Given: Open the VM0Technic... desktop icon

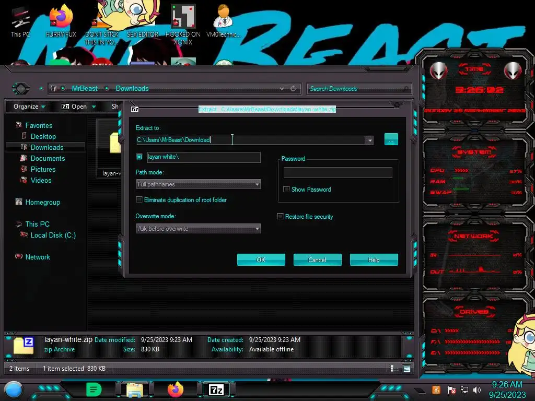Looking at the screenshot, I should [x=224, y=21].
